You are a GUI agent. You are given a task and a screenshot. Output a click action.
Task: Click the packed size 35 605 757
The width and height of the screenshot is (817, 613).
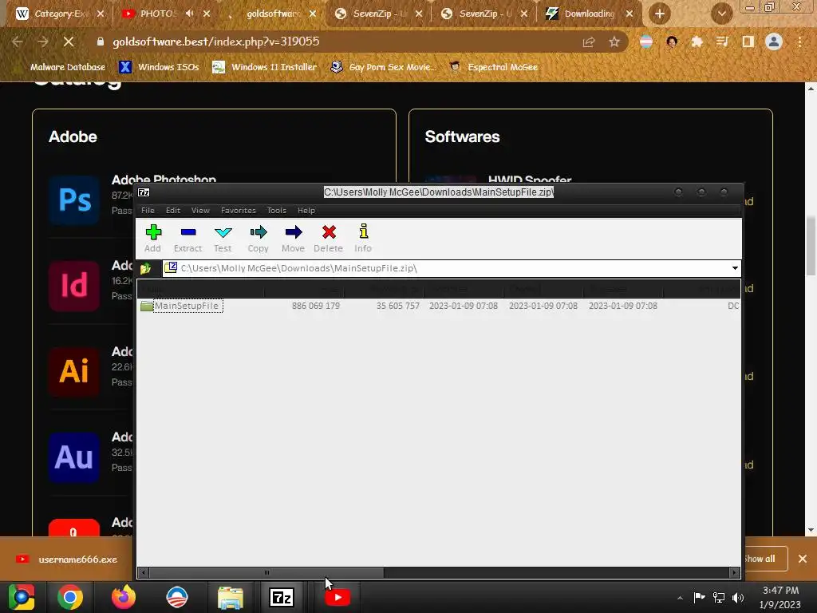pyautogui.click(x=398, y=306)
